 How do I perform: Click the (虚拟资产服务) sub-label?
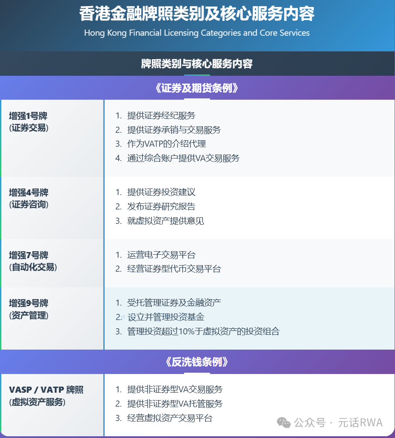point(37,402)
